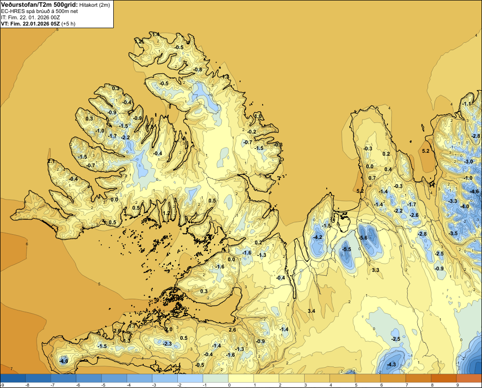
Task: Click the '3.4' temperature value
Action: [x=311, y=311]
